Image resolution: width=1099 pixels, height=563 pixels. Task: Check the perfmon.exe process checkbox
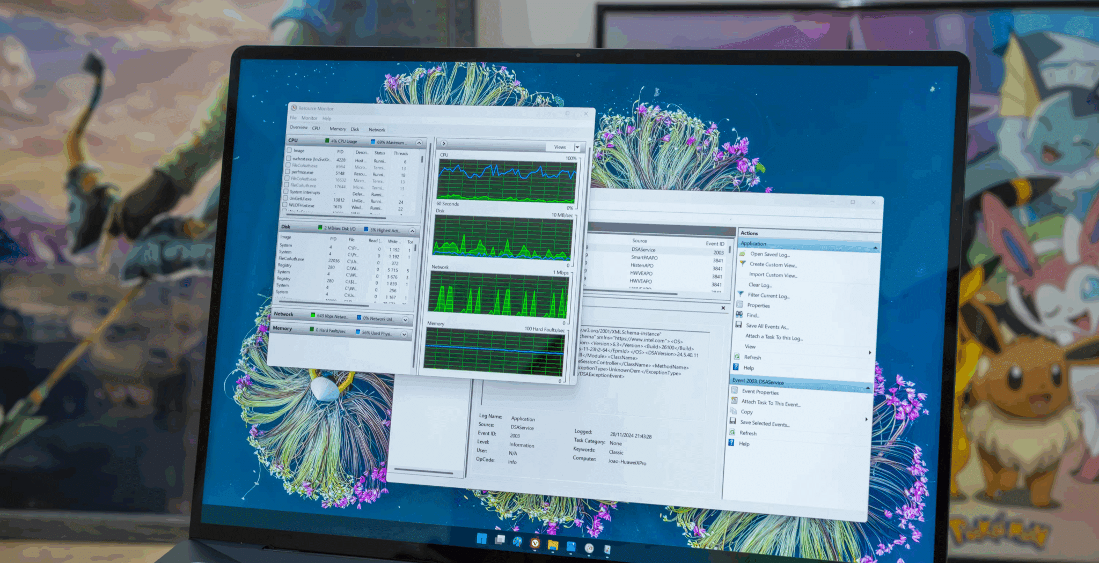pyautogui.click(x=288, y=172)
